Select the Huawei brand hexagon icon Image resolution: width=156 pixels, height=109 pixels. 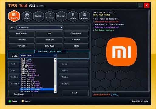click(27, 16)
